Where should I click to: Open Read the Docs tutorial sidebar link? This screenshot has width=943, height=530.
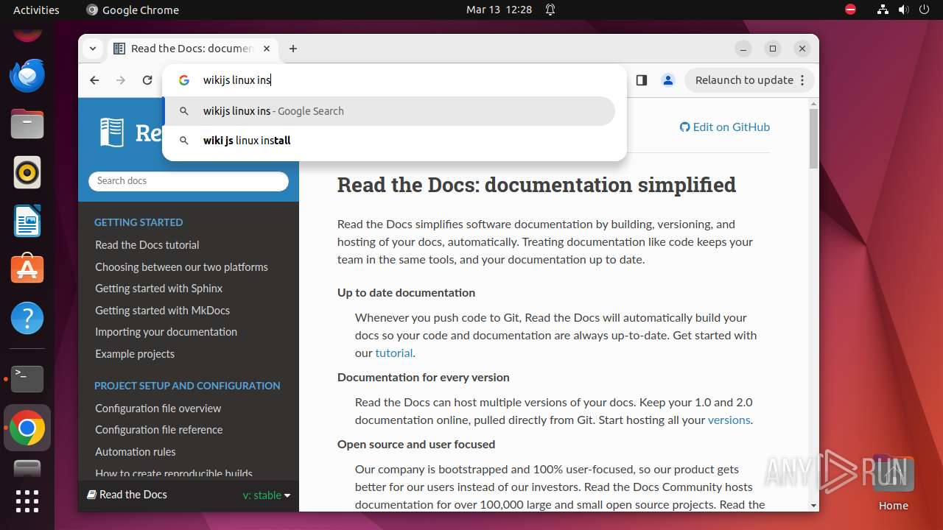click(x=147, y=245)
